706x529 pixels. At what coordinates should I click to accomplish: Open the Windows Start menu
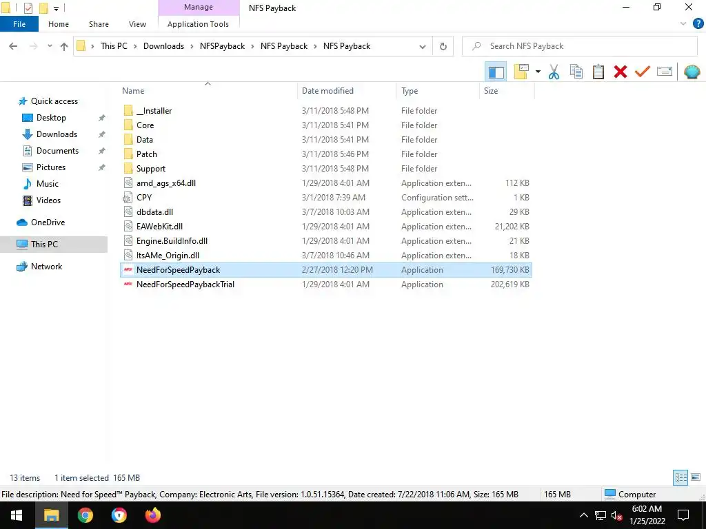coord(17,515)
